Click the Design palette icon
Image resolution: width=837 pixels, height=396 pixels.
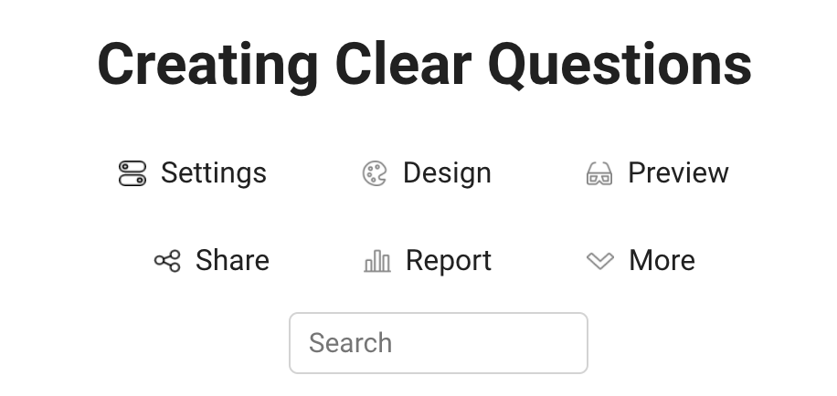point(375,173)
